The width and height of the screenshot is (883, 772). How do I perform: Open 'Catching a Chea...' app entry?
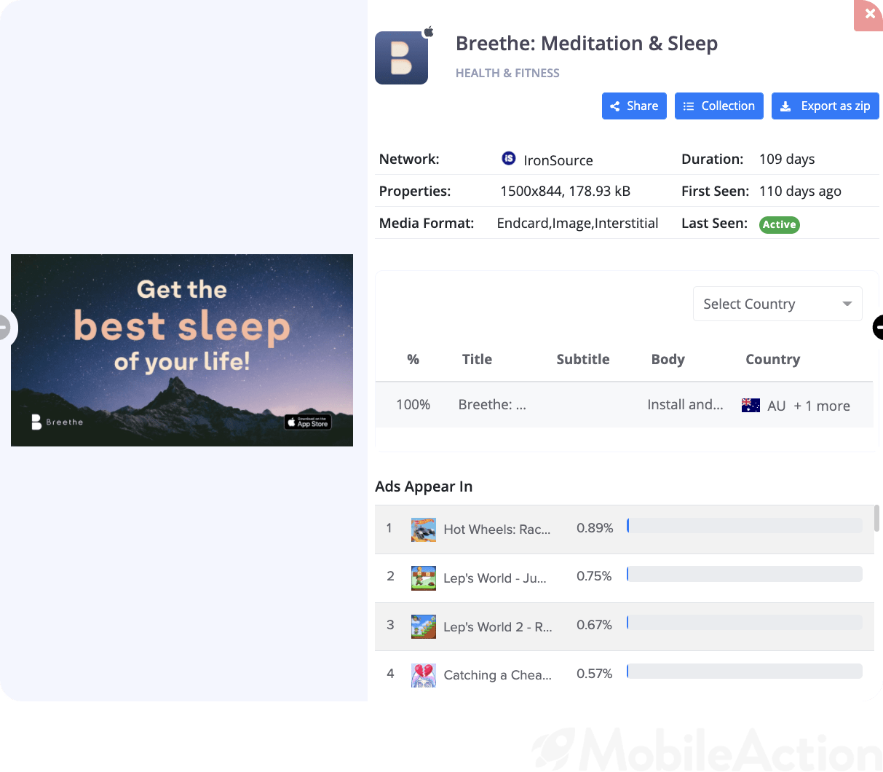(x=498, y=675)
